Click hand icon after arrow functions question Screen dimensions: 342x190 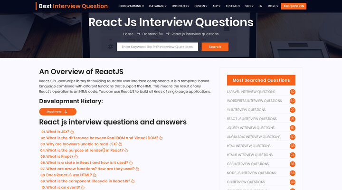click(x=137, y=169)
